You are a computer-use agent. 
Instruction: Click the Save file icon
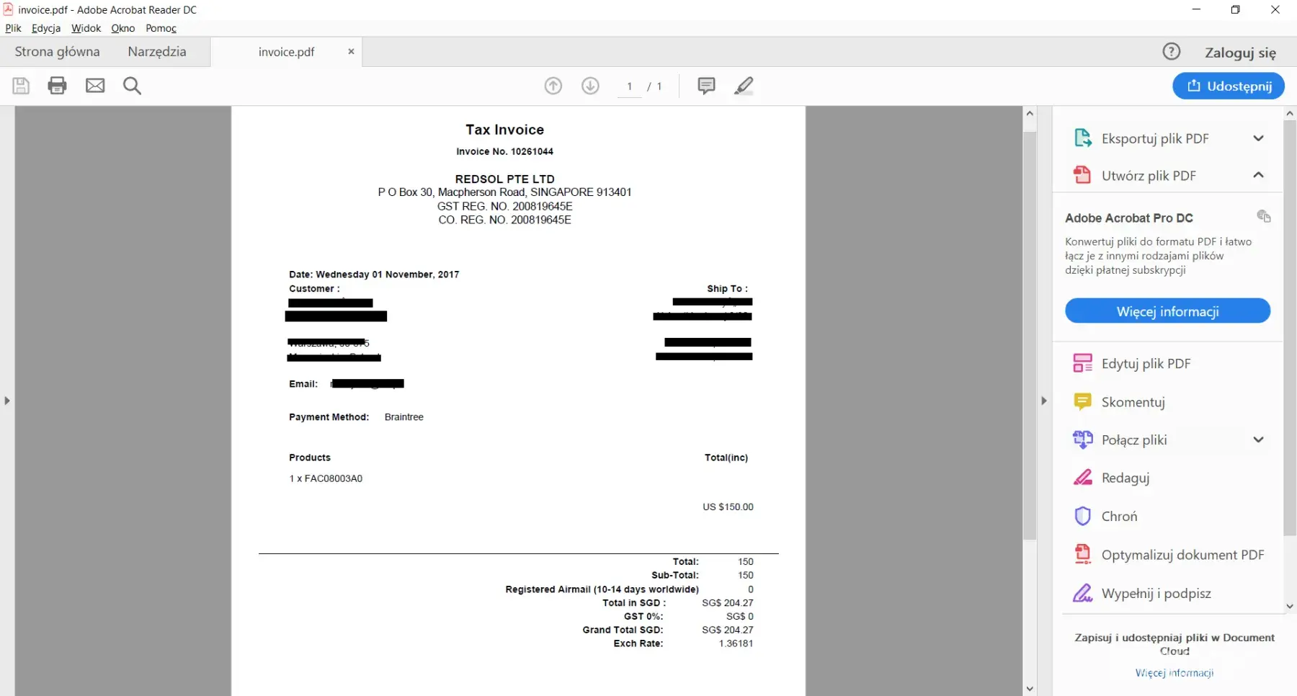(x=21, y=86)
